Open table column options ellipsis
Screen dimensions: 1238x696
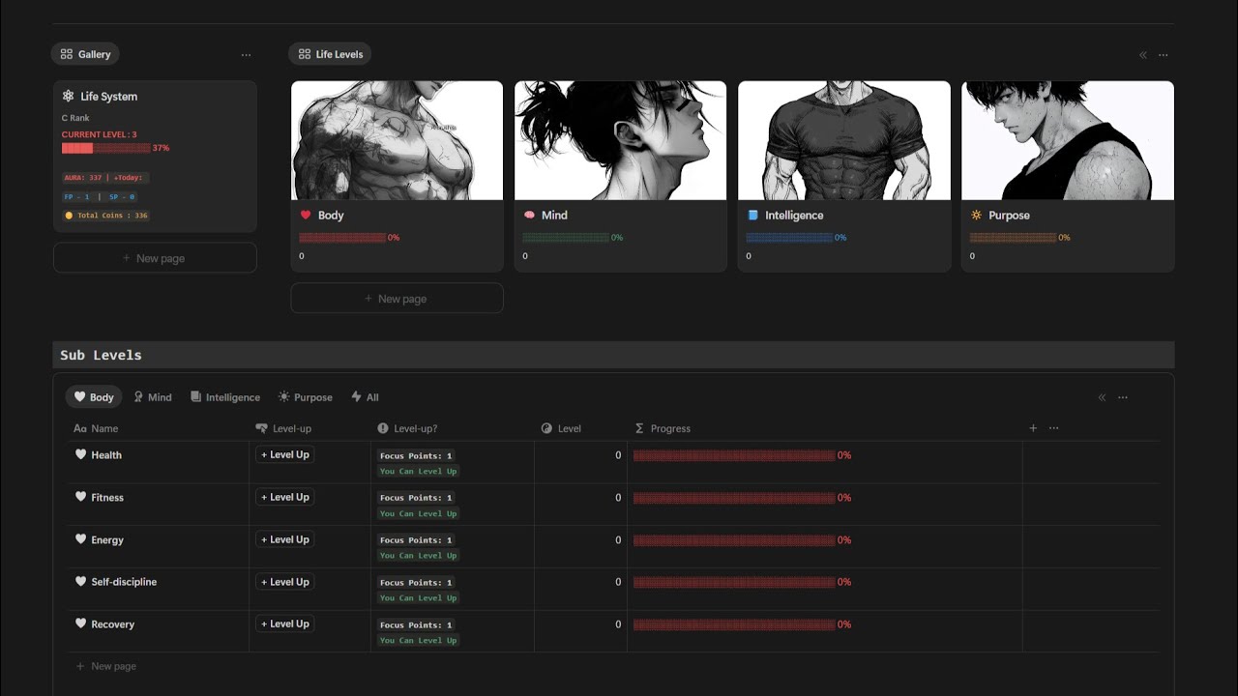click(x=1053, y=428)
